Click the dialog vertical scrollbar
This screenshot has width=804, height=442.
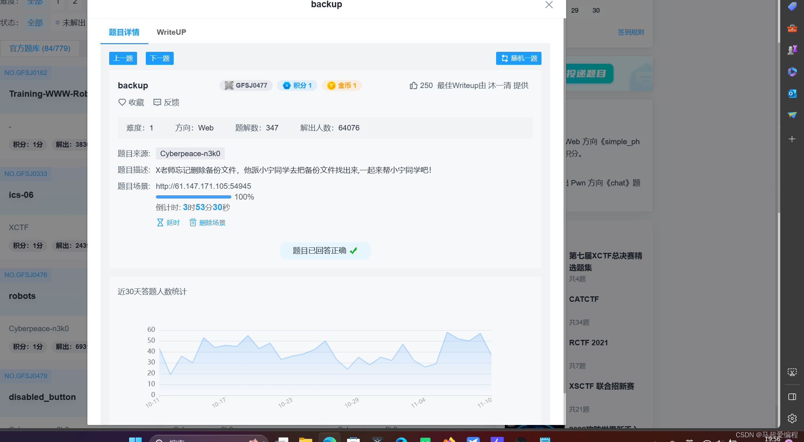tap(564, 203)
